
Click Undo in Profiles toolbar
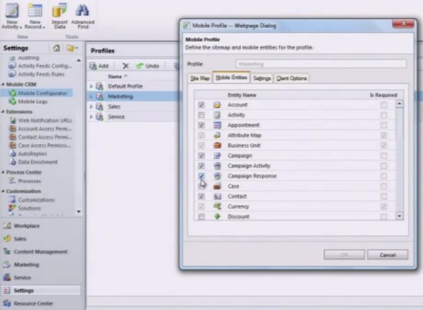coord(148,66)
